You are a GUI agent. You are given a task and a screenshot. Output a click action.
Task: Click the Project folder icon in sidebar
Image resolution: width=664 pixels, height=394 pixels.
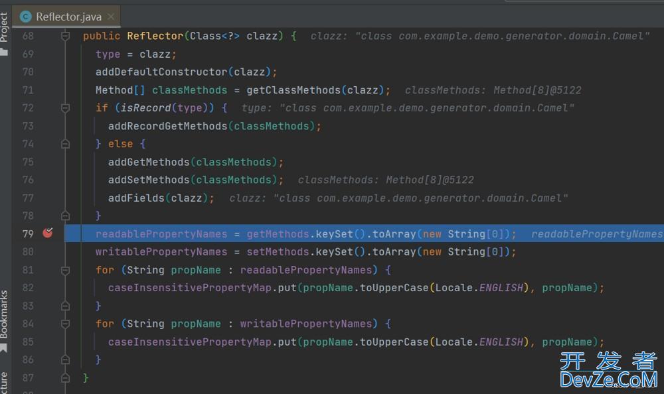(4, 52)
